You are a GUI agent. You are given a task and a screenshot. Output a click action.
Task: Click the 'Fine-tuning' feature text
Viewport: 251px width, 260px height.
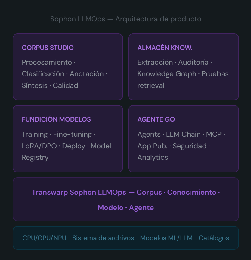[x=72, y=134]
